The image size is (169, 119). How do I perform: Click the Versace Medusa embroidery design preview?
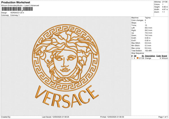coord(66,66)
